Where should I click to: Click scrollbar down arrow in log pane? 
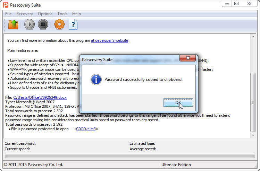tap(253, 135)
